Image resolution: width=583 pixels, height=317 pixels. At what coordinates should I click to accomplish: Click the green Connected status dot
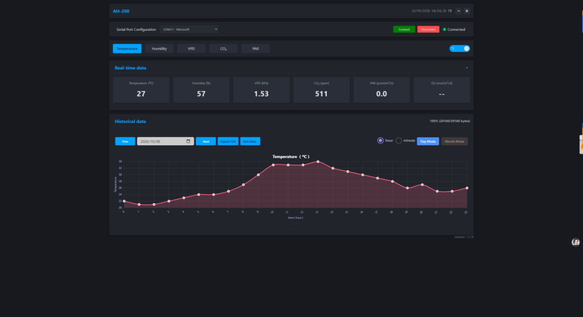[444, 30]
